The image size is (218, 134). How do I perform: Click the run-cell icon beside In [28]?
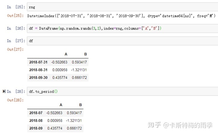4,92
